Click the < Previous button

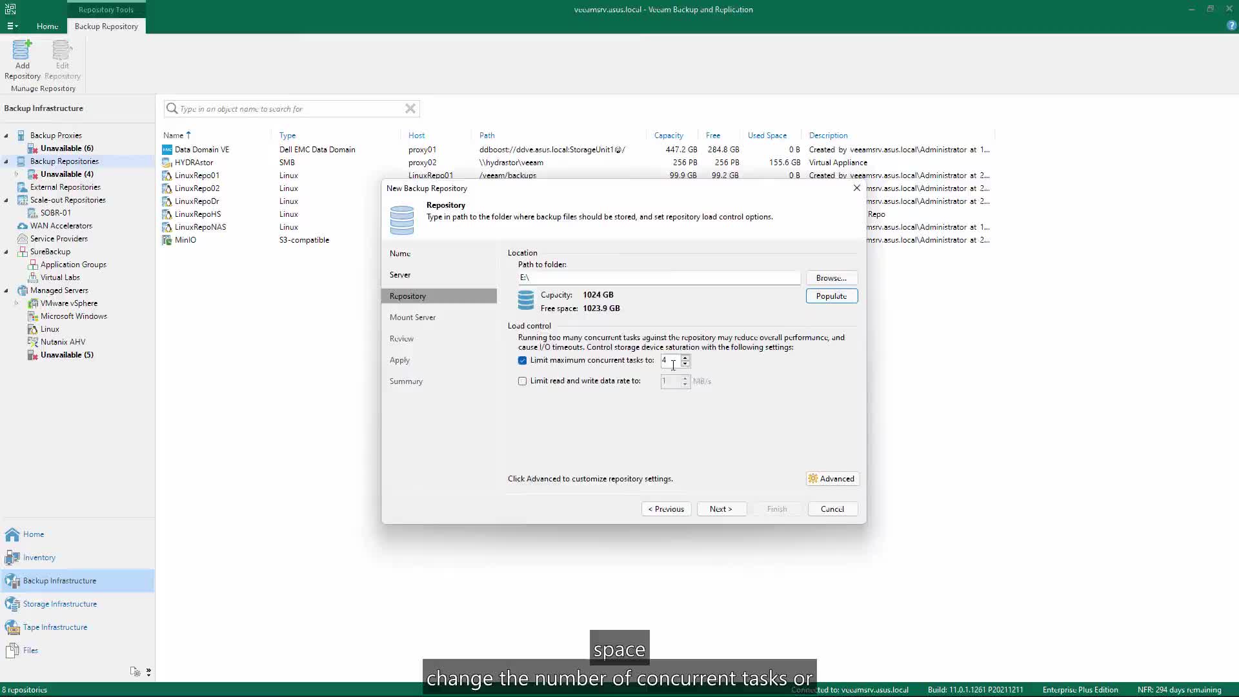666,509
